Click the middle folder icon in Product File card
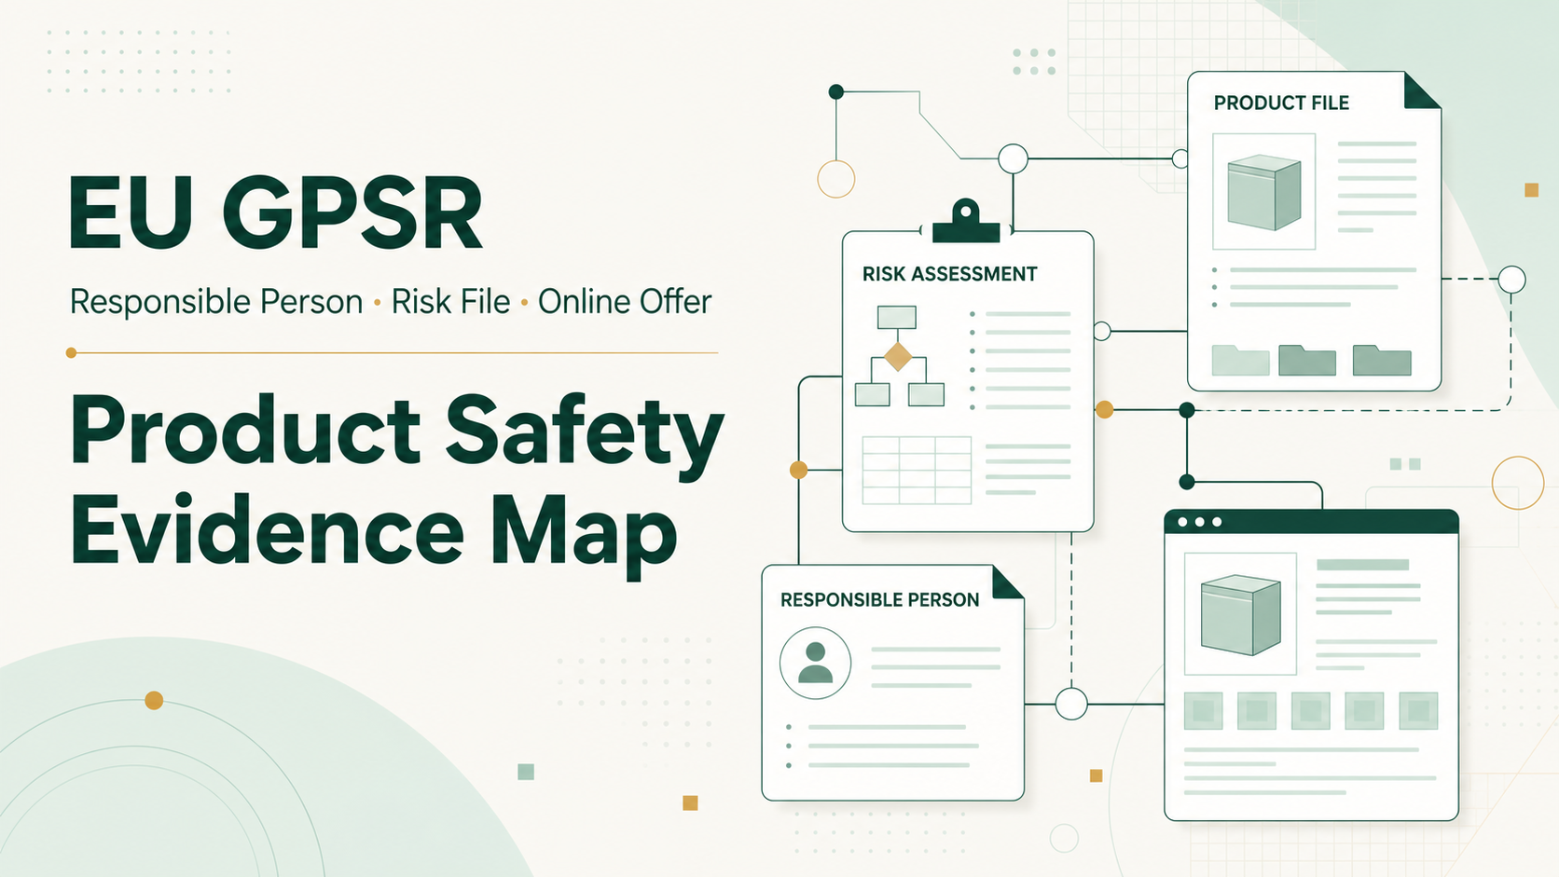This screenshot has height=877, width=1559. click(x=1307, y=360)
